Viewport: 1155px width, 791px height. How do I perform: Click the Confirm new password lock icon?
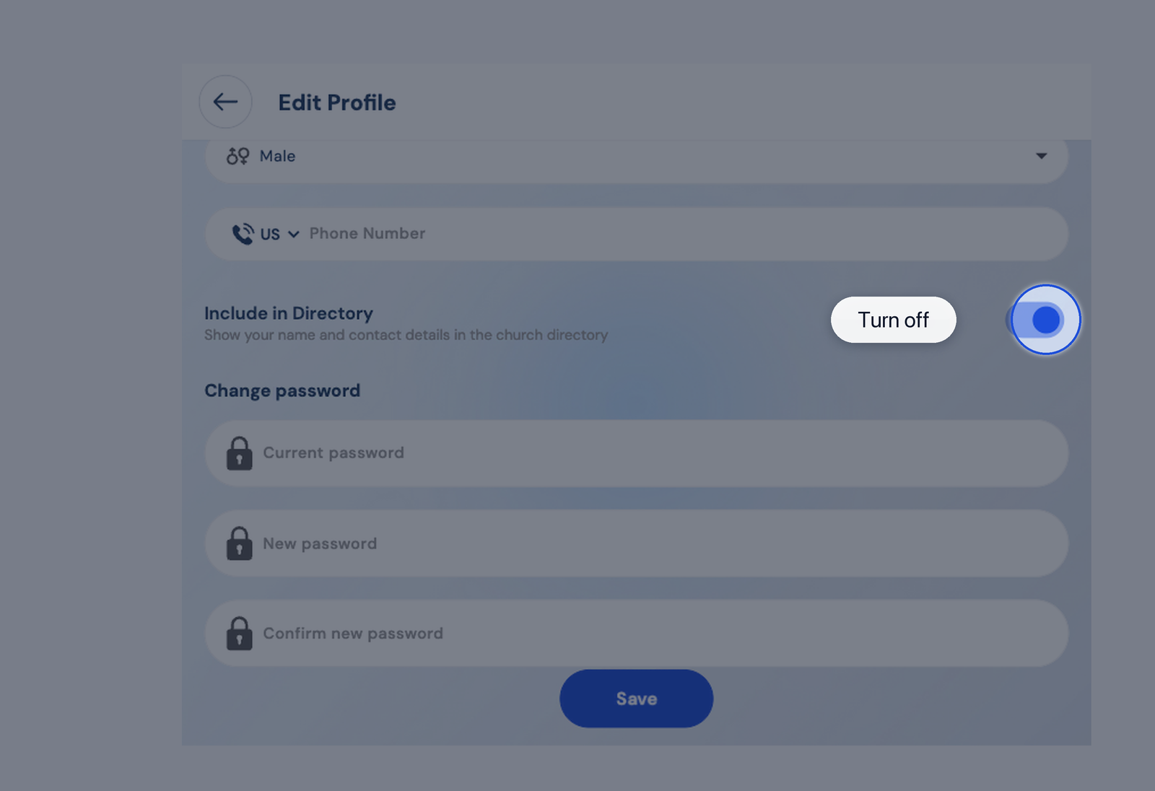click(x=239, y=634)
